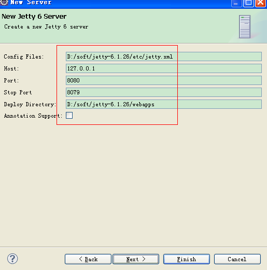The height and width of the screenshot is (270, 267).
Task: Click the New Server title bar text
Action: pyautogui.click(x=31, y=3)
